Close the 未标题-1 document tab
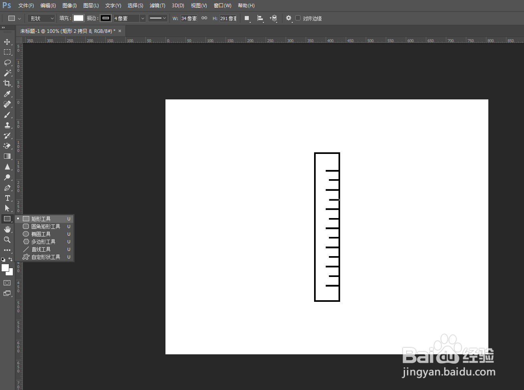The image size is (524, 390). (x=120, y=31)
